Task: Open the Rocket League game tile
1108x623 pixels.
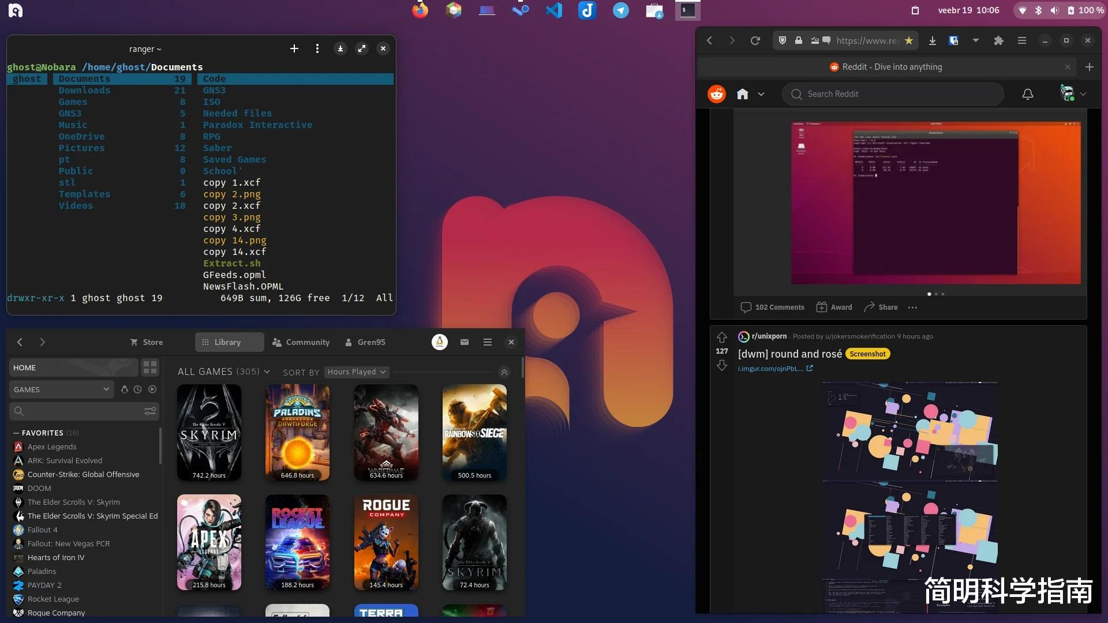Action: coord(297,542)
